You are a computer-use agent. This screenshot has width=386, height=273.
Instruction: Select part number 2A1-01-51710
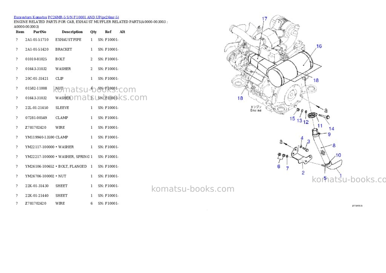click(37, 40)
